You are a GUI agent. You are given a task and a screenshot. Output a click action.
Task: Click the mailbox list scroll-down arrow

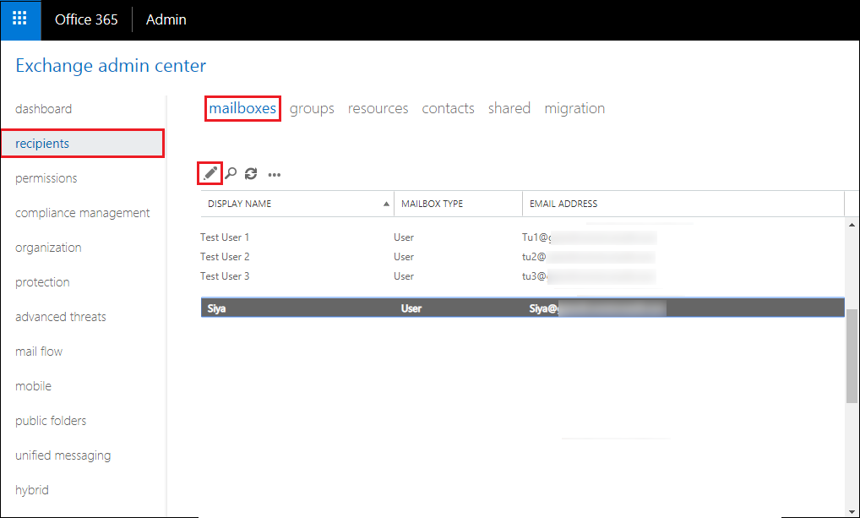[x=852, y=511]
